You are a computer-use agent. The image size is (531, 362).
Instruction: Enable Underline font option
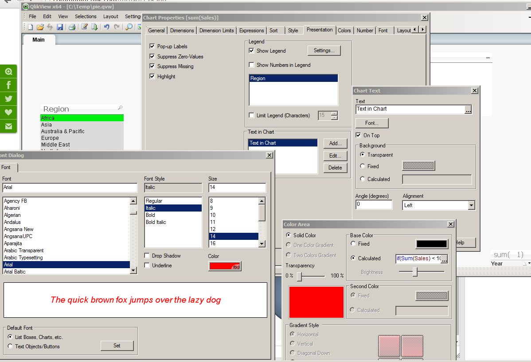pyautogui.click(x=147, y=266)
